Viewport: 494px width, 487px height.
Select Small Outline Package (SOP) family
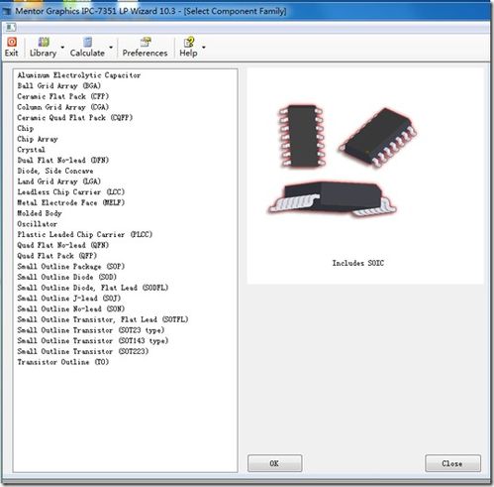click(x=71, y=267)
